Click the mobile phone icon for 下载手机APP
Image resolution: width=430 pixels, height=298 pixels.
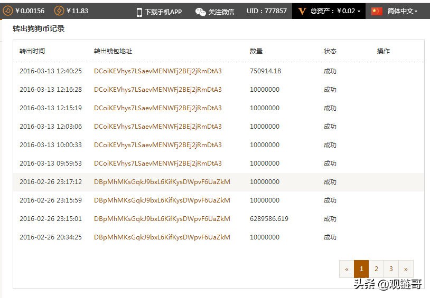[139, 12]
